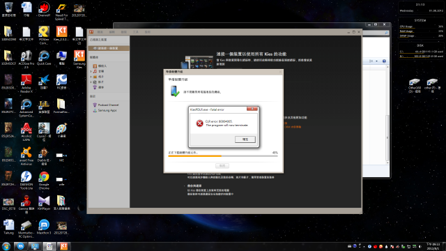Viewport: 446px width, 251px height.
Task: Click the cancel button below the firmware progress bar
Action: coord(222,166)
